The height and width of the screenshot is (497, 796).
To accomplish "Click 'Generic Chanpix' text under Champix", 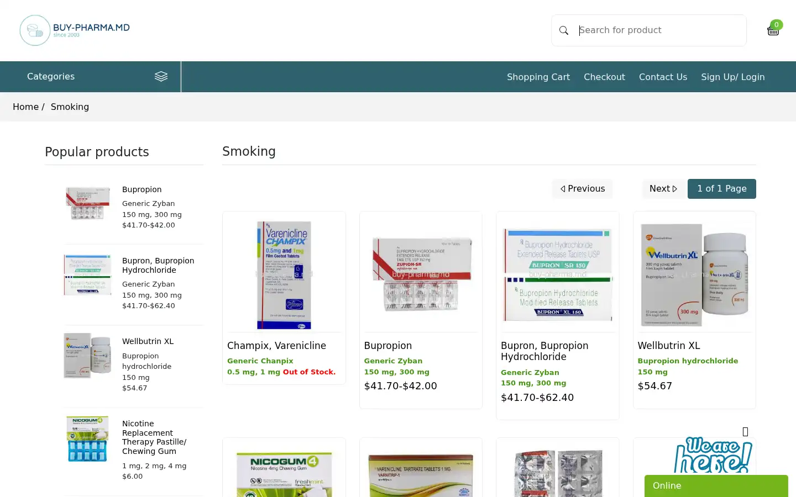I will pos(260,361).
